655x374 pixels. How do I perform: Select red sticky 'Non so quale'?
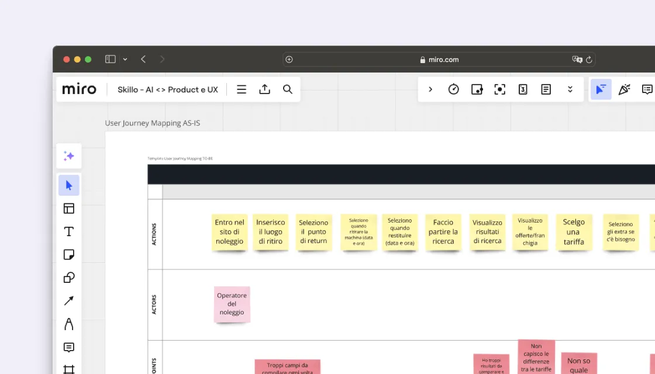tap(579, 364)
